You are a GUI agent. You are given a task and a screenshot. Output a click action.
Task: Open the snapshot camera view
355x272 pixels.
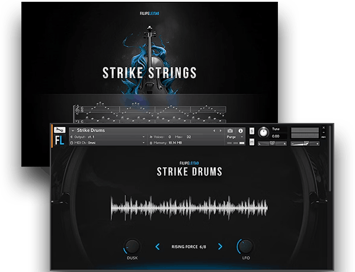(x=230, y=131)
